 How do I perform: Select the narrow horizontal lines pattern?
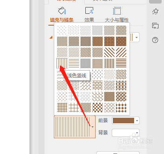click(x=98, y=63)
